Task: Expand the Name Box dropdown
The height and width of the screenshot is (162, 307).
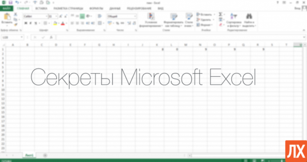Action: click(21, 37)
